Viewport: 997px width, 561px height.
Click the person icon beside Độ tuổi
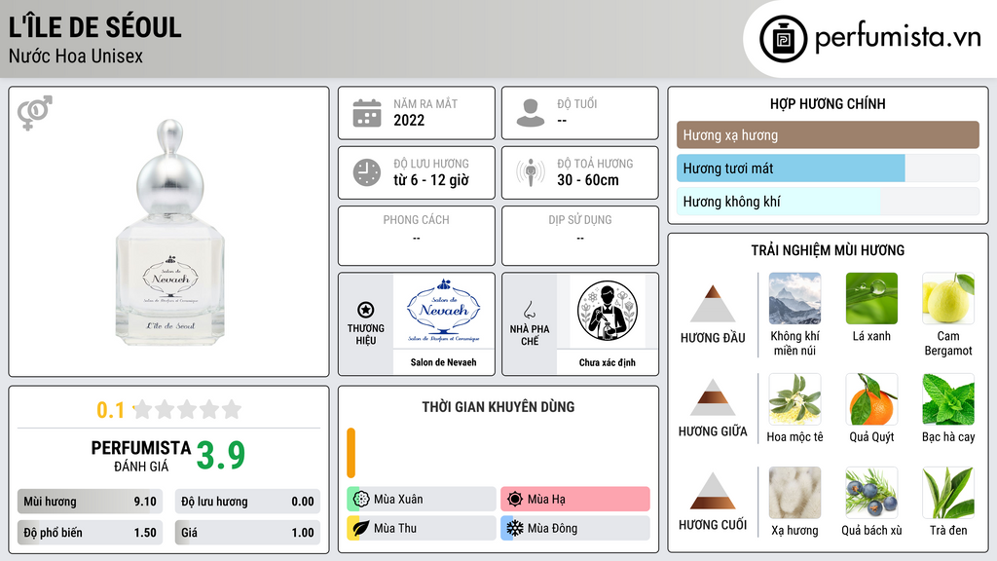coord(531,113)
